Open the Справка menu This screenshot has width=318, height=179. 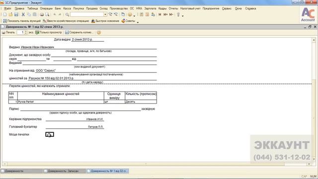point(250,8)
